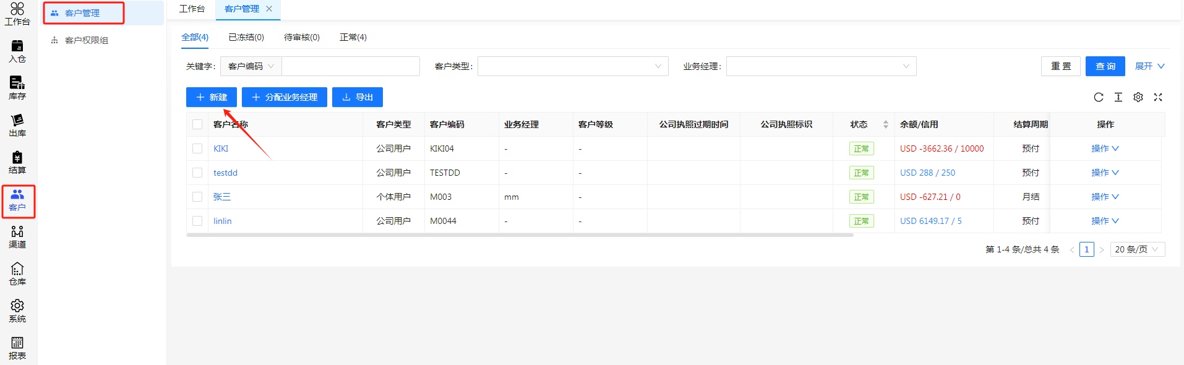Open the column settings gear icon

point(1138,97)
